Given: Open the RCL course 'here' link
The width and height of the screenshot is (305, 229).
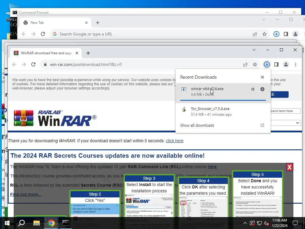Looking at the screenshot, I should tap(212, 167).
